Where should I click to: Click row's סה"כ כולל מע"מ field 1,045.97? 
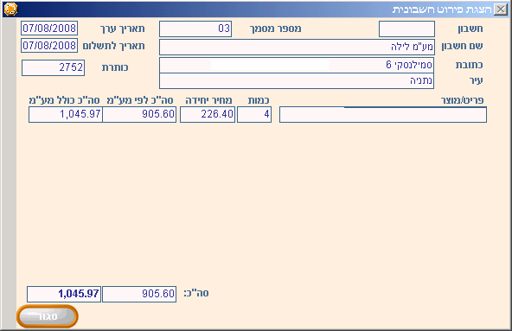click(66, 115)
